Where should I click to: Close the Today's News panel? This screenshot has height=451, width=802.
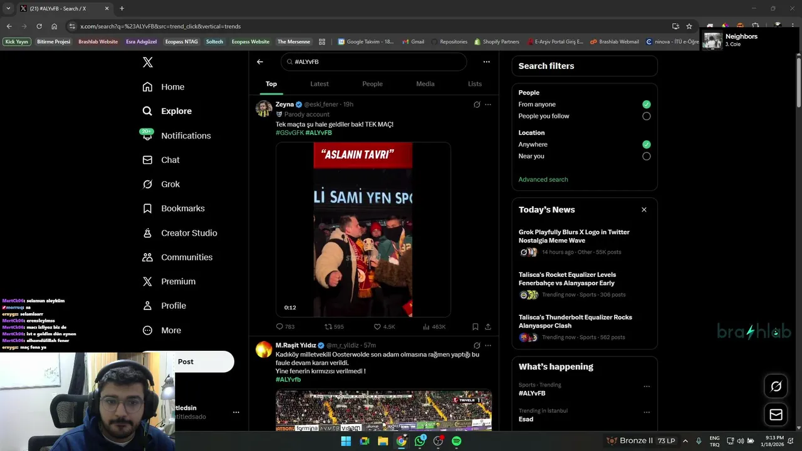tap(644, 210)
